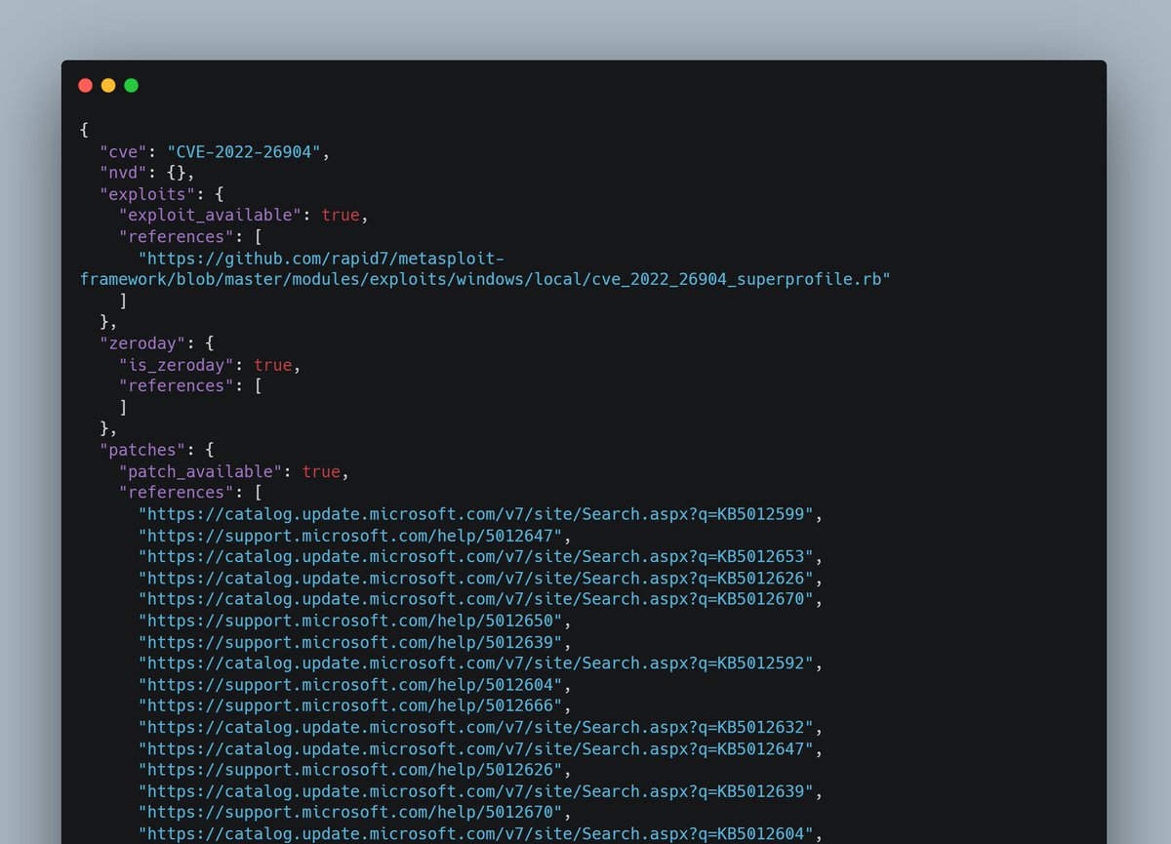
Task: Open catalog URL for KB5012592
Action: coord(475,663)
